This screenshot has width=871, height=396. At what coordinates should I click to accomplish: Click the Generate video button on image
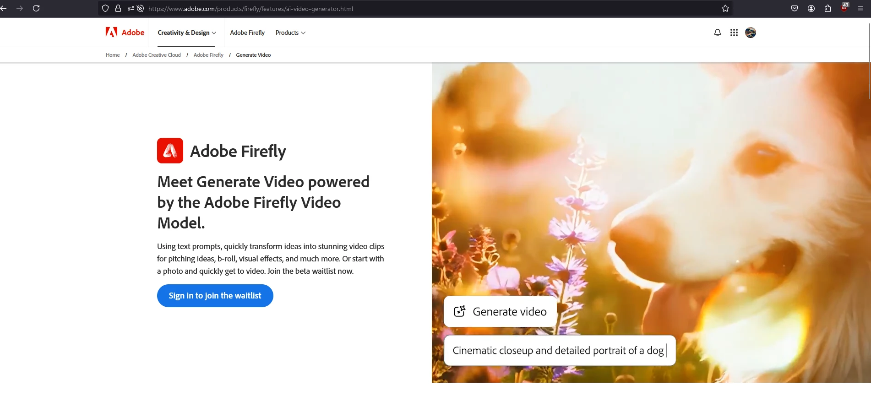point(500,311)
